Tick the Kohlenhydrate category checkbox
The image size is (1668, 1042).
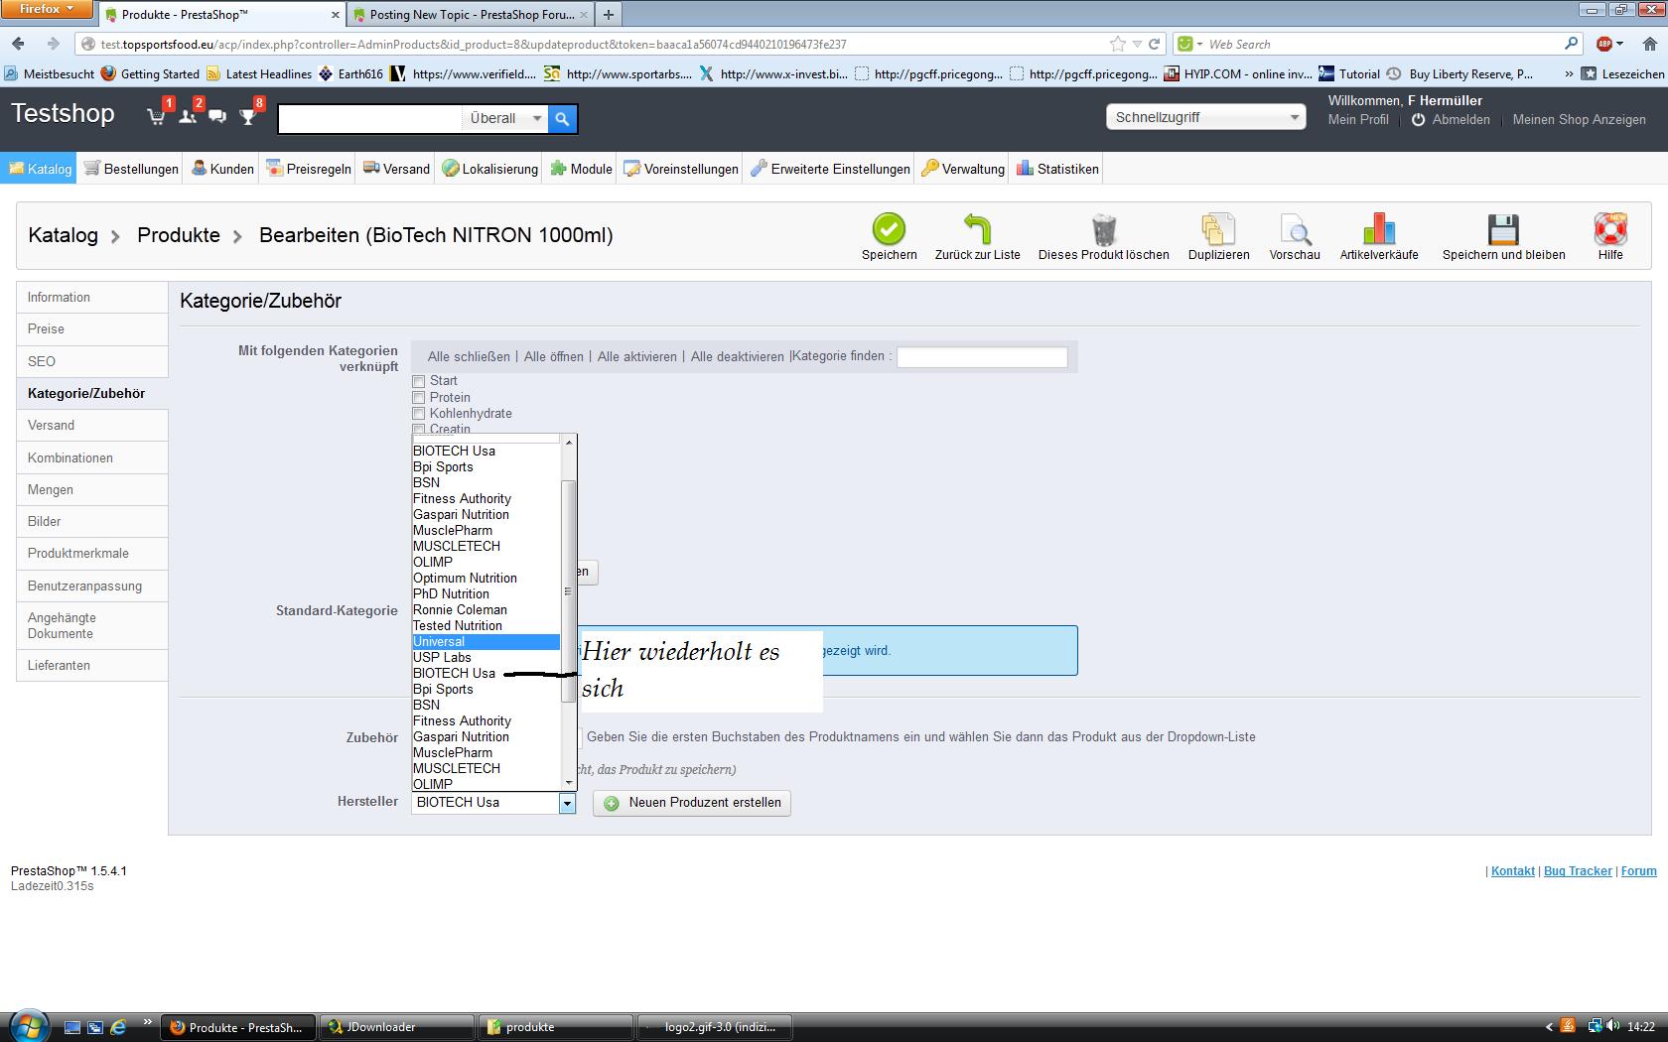419,414
